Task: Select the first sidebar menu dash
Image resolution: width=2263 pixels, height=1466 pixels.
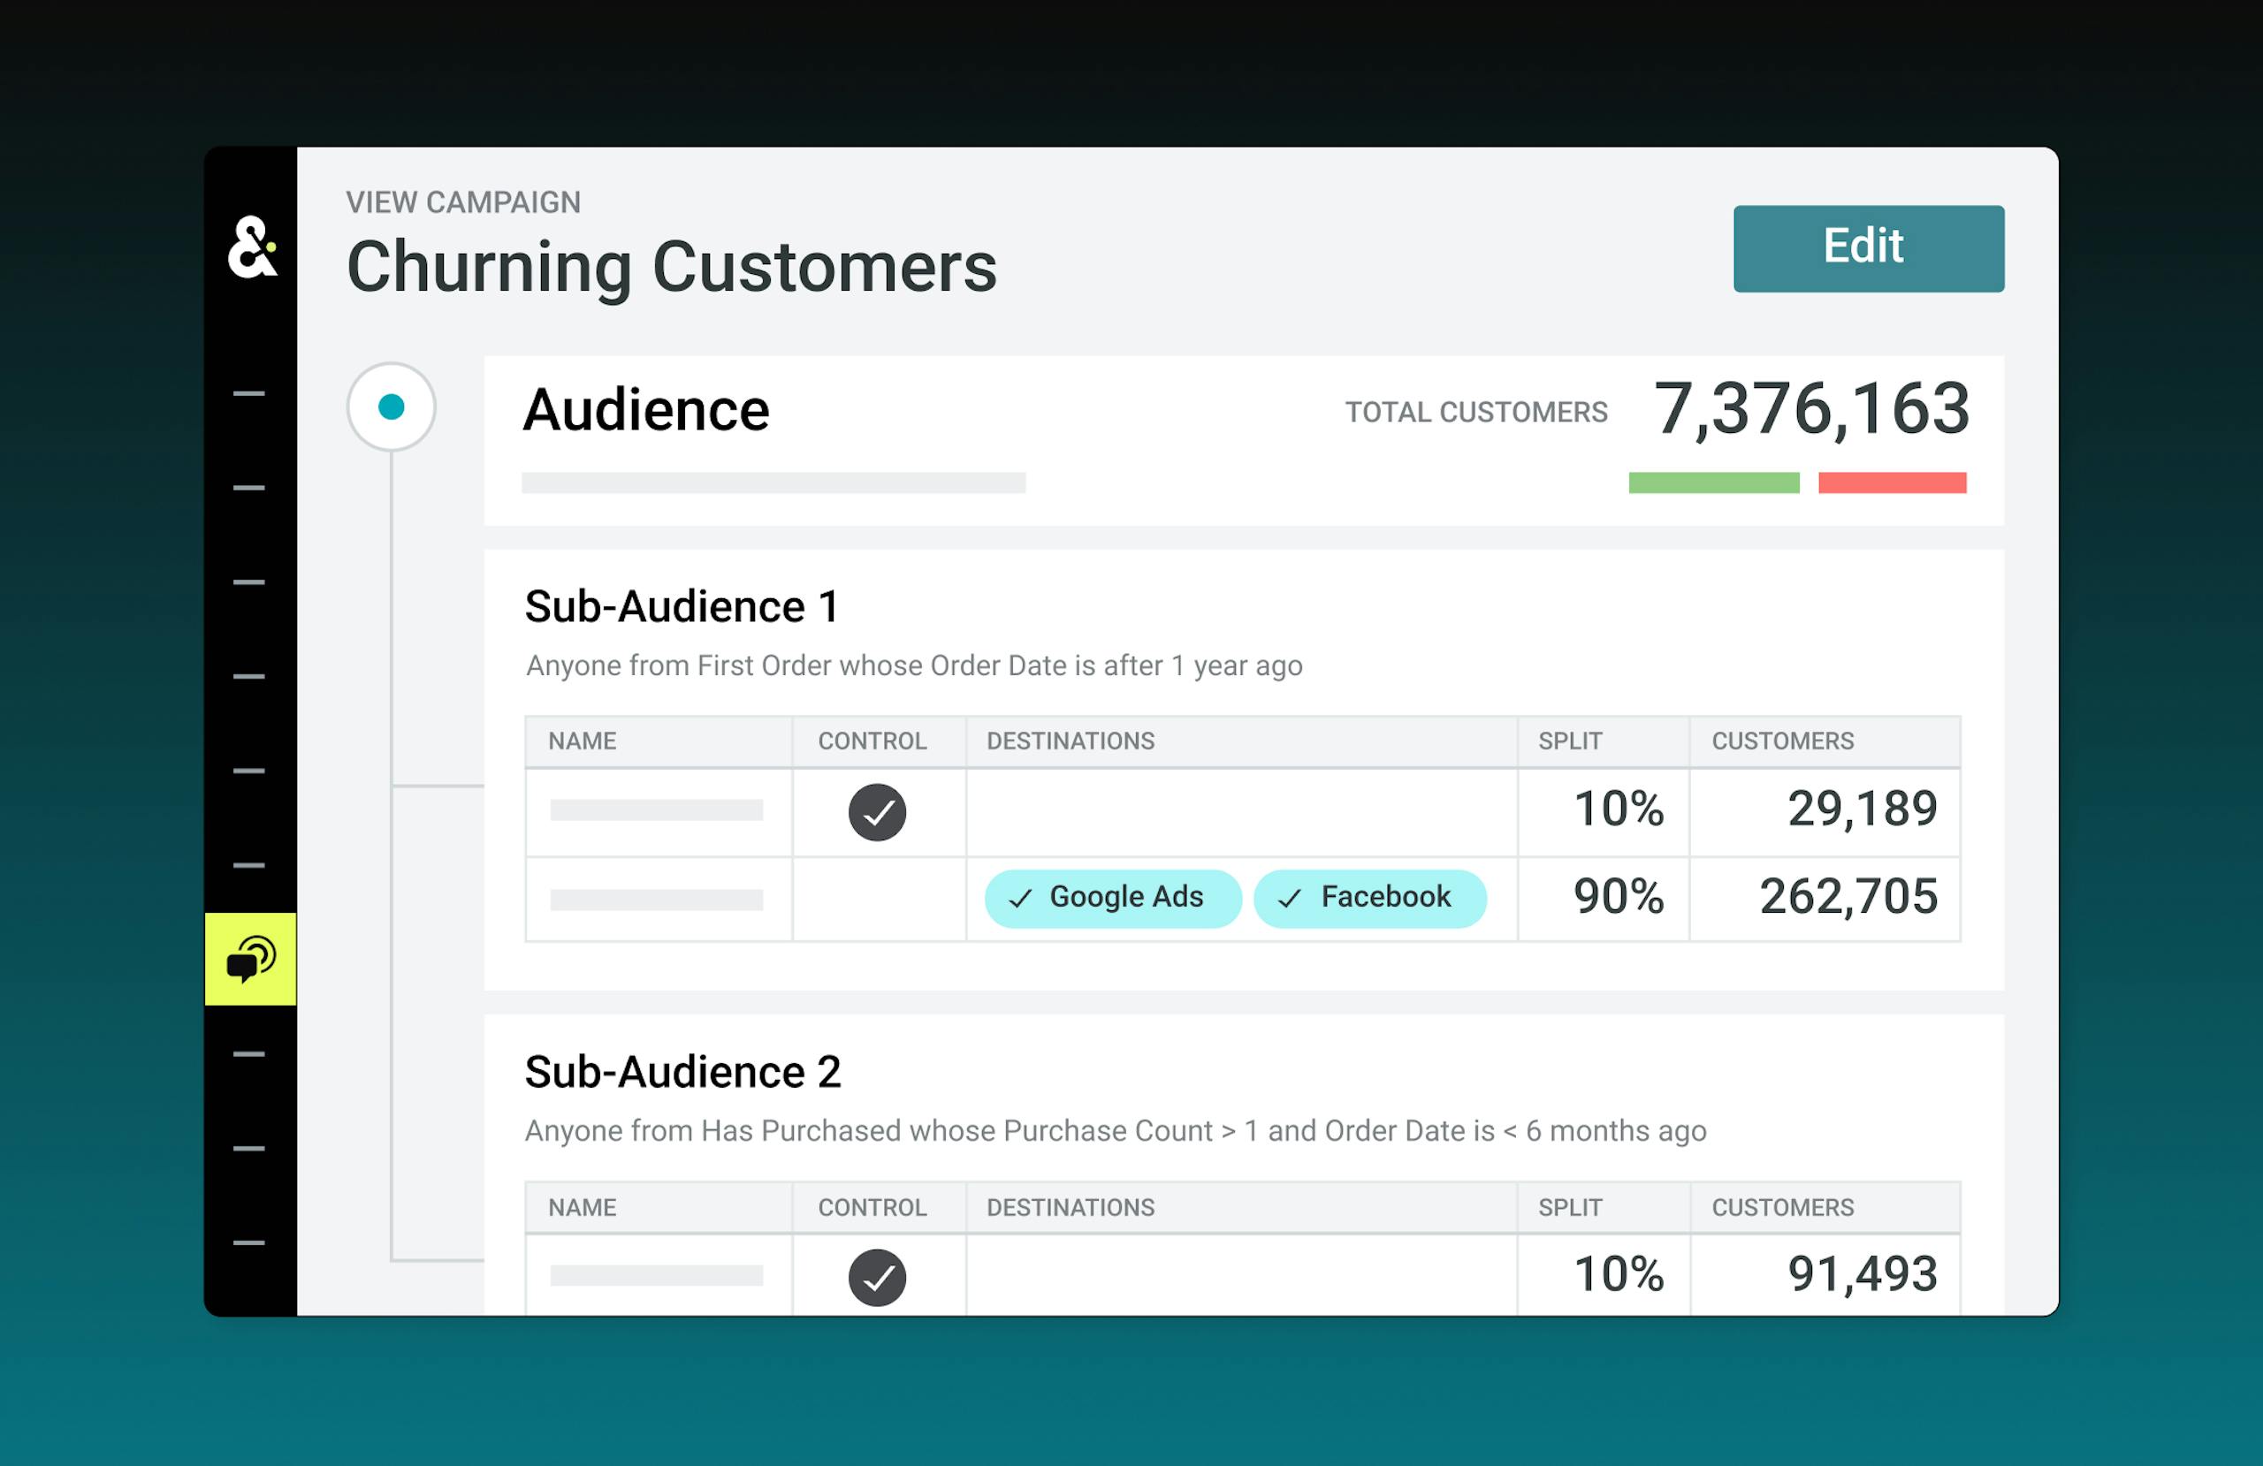Action: pyautogui.click(x=249, y=392)
